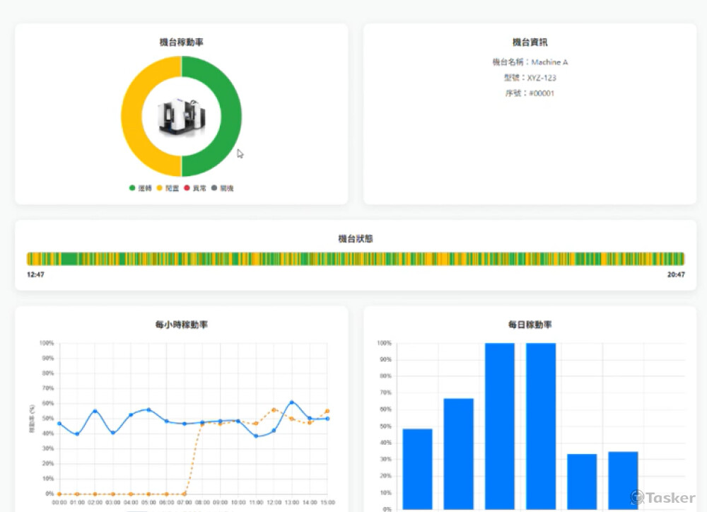Click the green segment of the utilization donut
Viewport: 707px width, 512px height.
[229, 115]
